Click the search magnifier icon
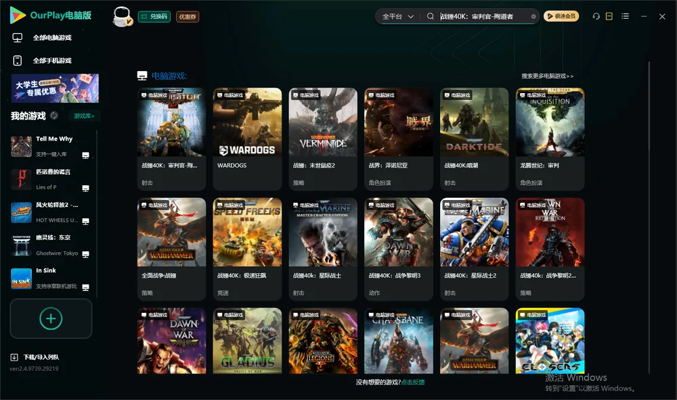Image resolution: width=677 pixels, height=400 pixels. 431,16
